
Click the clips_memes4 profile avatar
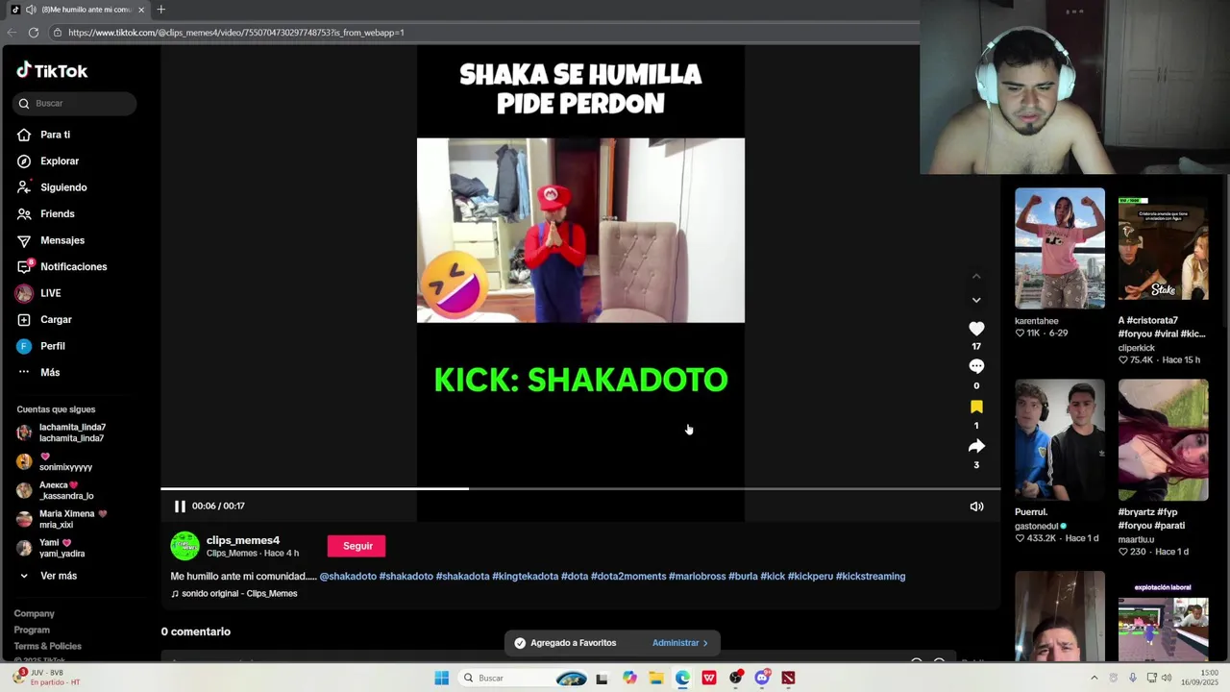point(184,546)
